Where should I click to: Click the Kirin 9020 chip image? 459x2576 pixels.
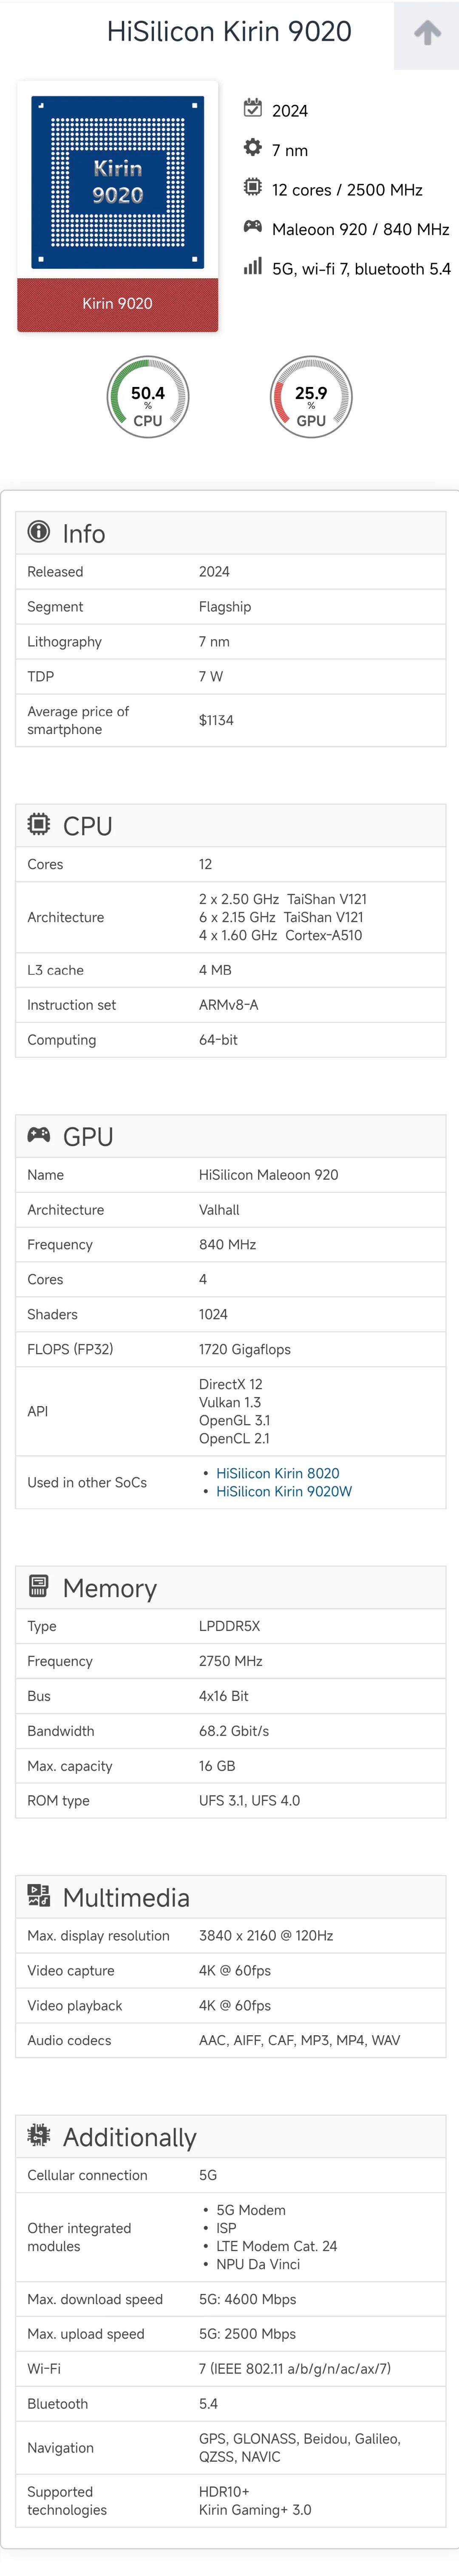click(x=118, y=181)
